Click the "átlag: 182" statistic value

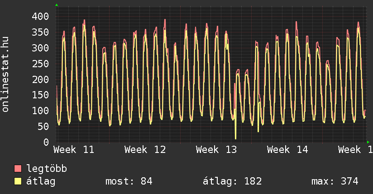[x=233, y=181]
